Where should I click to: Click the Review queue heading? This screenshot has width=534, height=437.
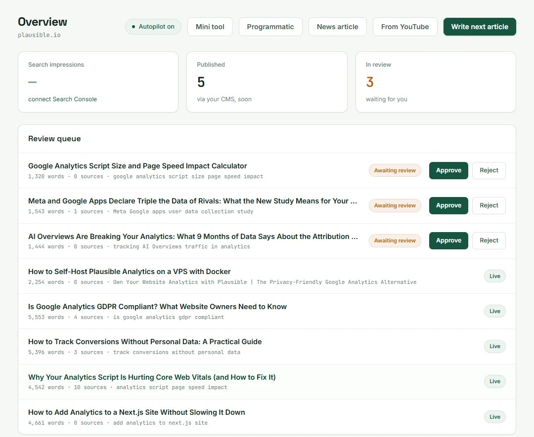[54, 139]
